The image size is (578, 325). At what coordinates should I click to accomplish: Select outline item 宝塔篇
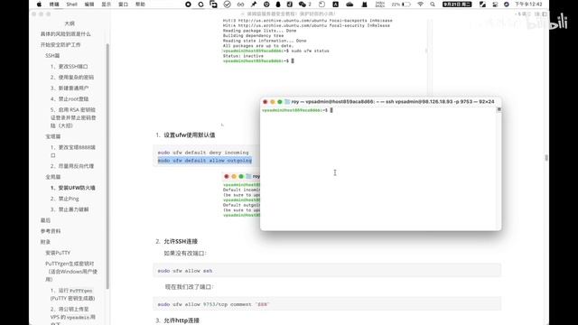(53, 136)
